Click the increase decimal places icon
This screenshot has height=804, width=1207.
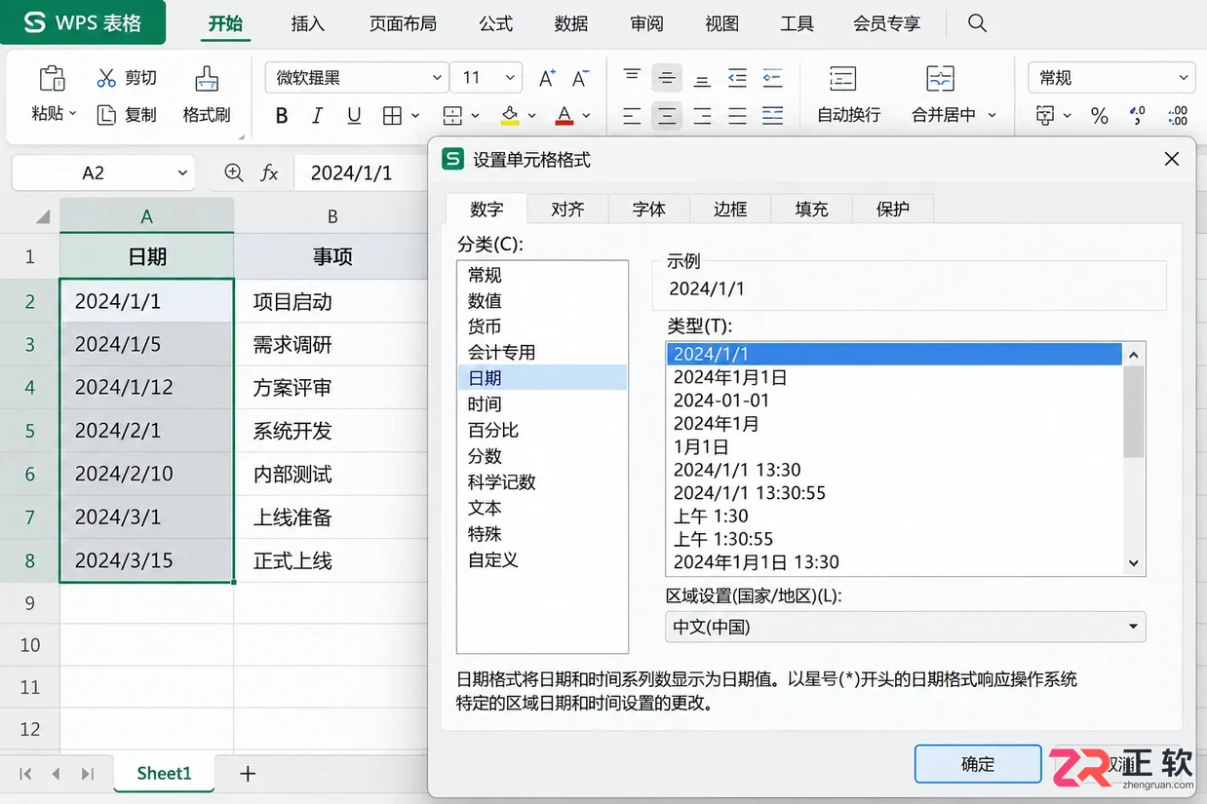(1177, 117)
